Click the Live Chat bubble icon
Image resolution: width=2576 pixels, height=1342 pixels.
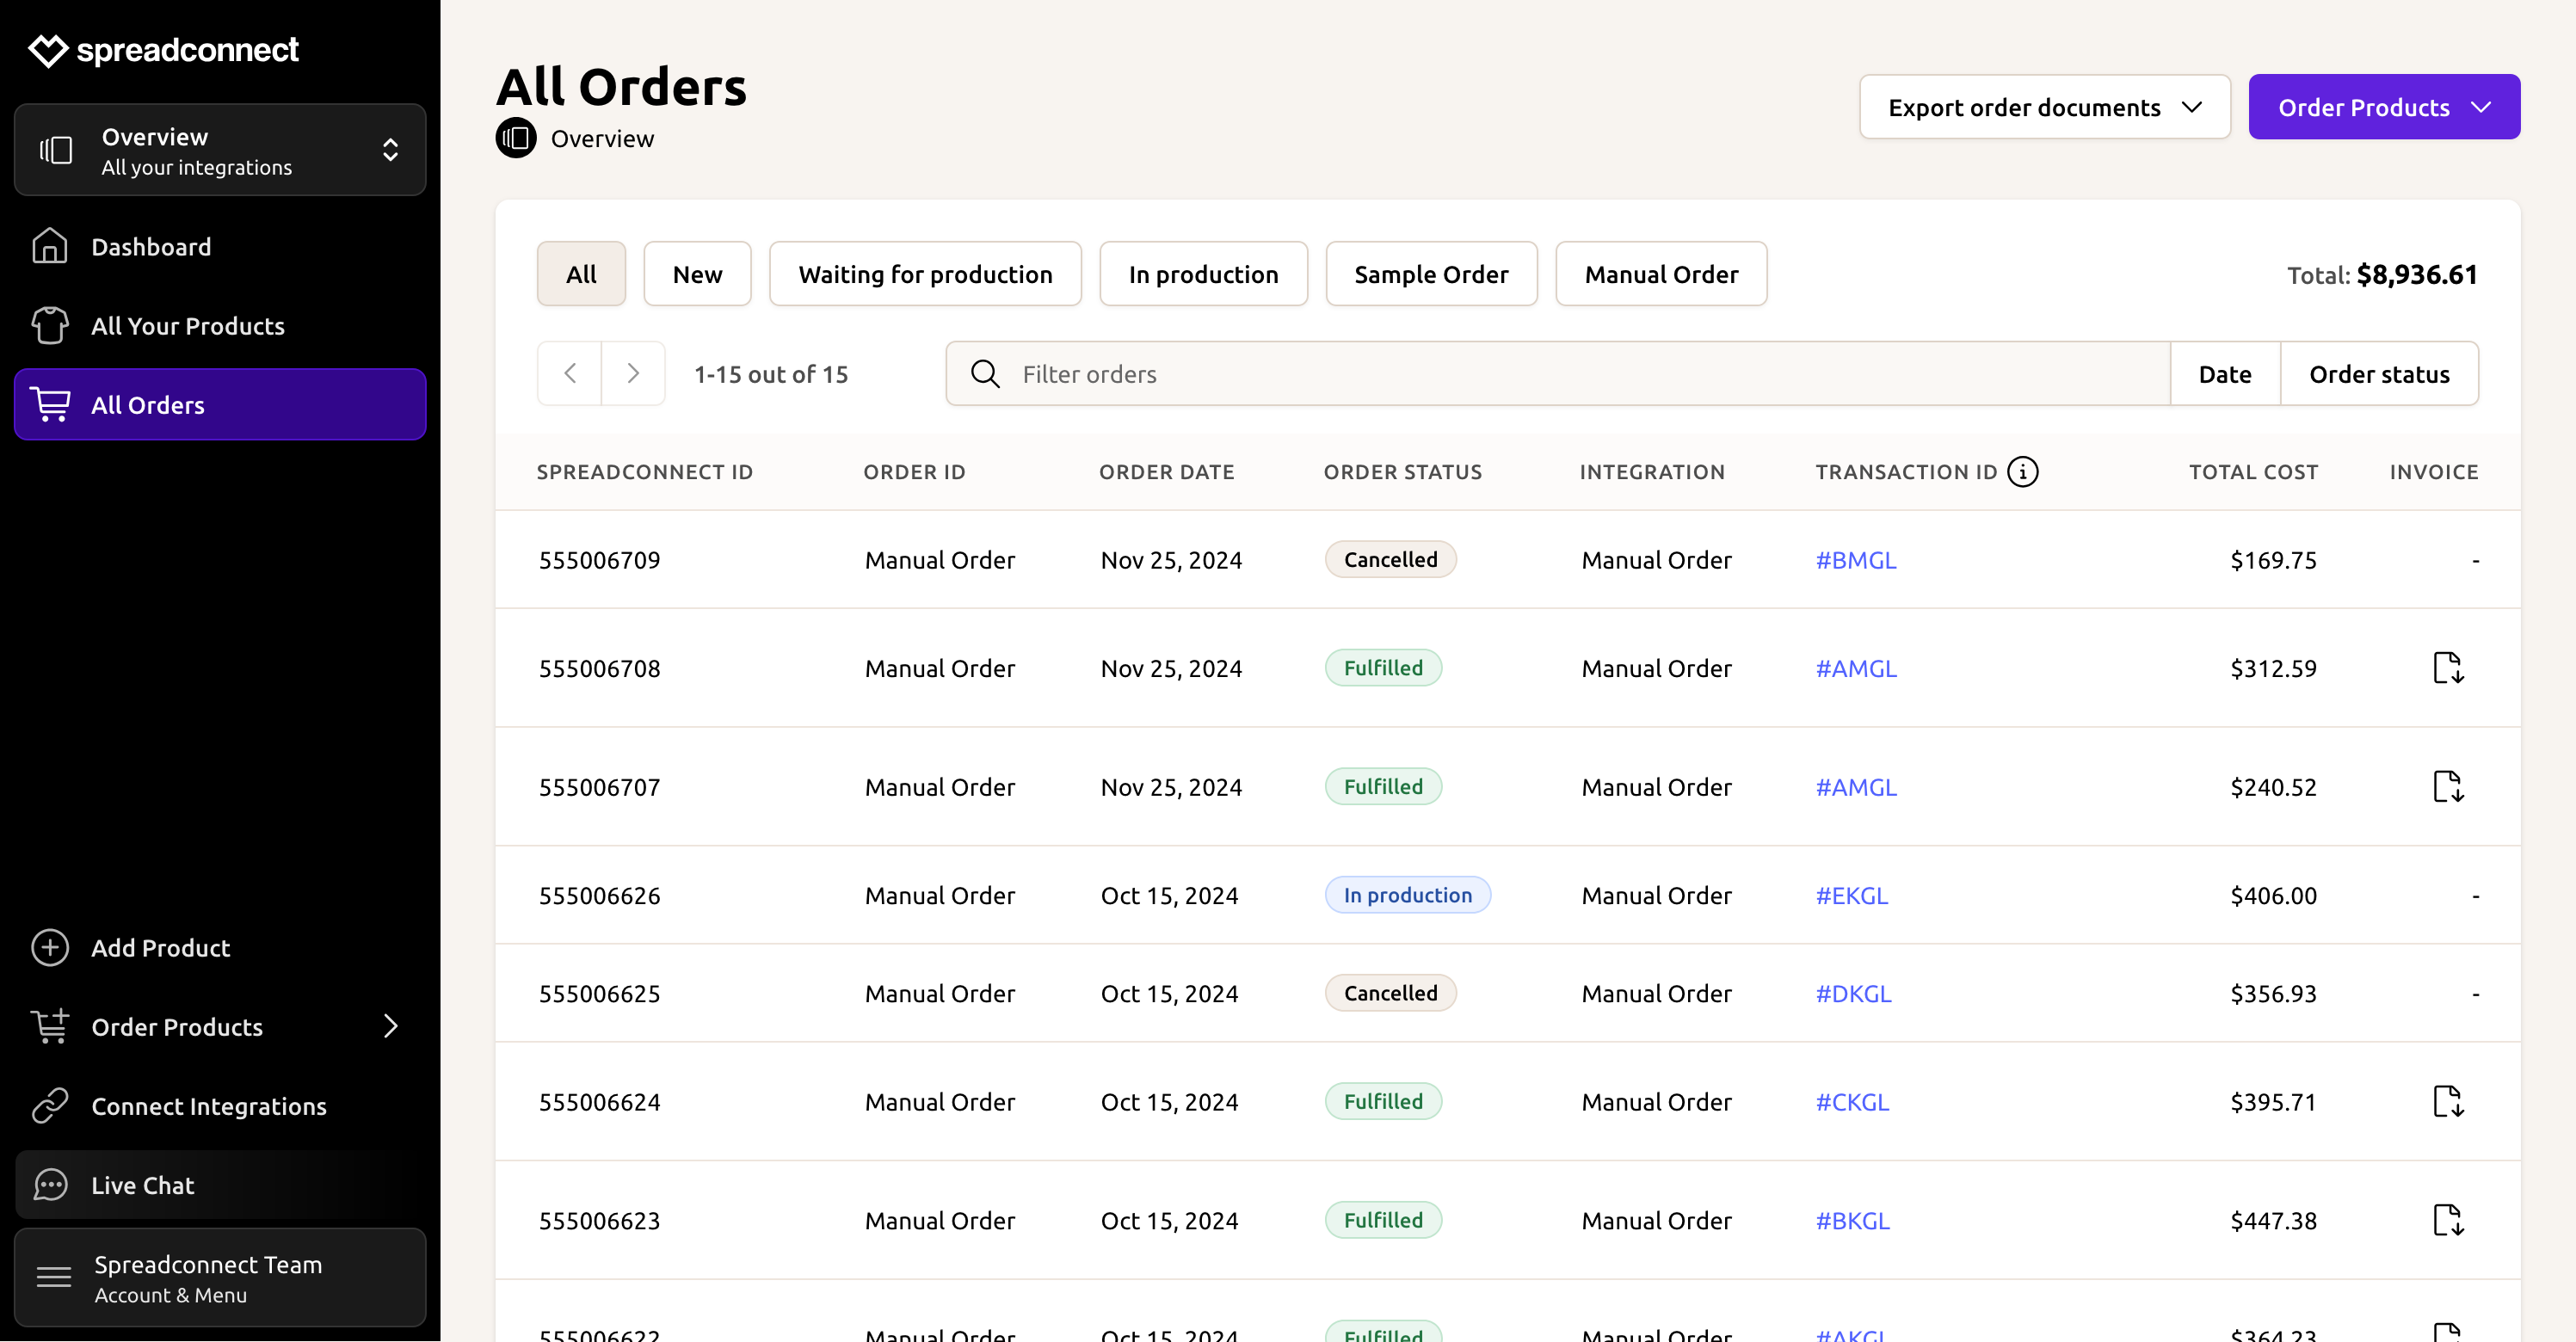click(50, 1184)
